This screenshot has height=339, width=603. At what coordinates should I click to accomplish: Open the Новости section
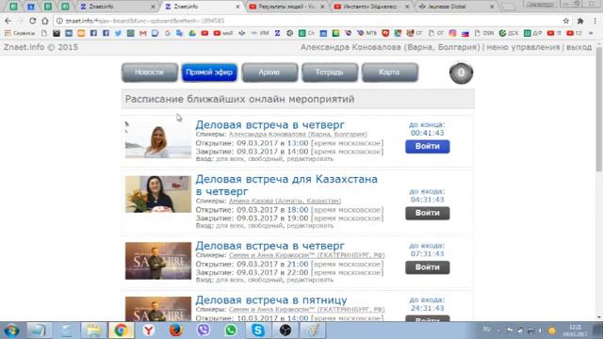click(x=150, y=73)
